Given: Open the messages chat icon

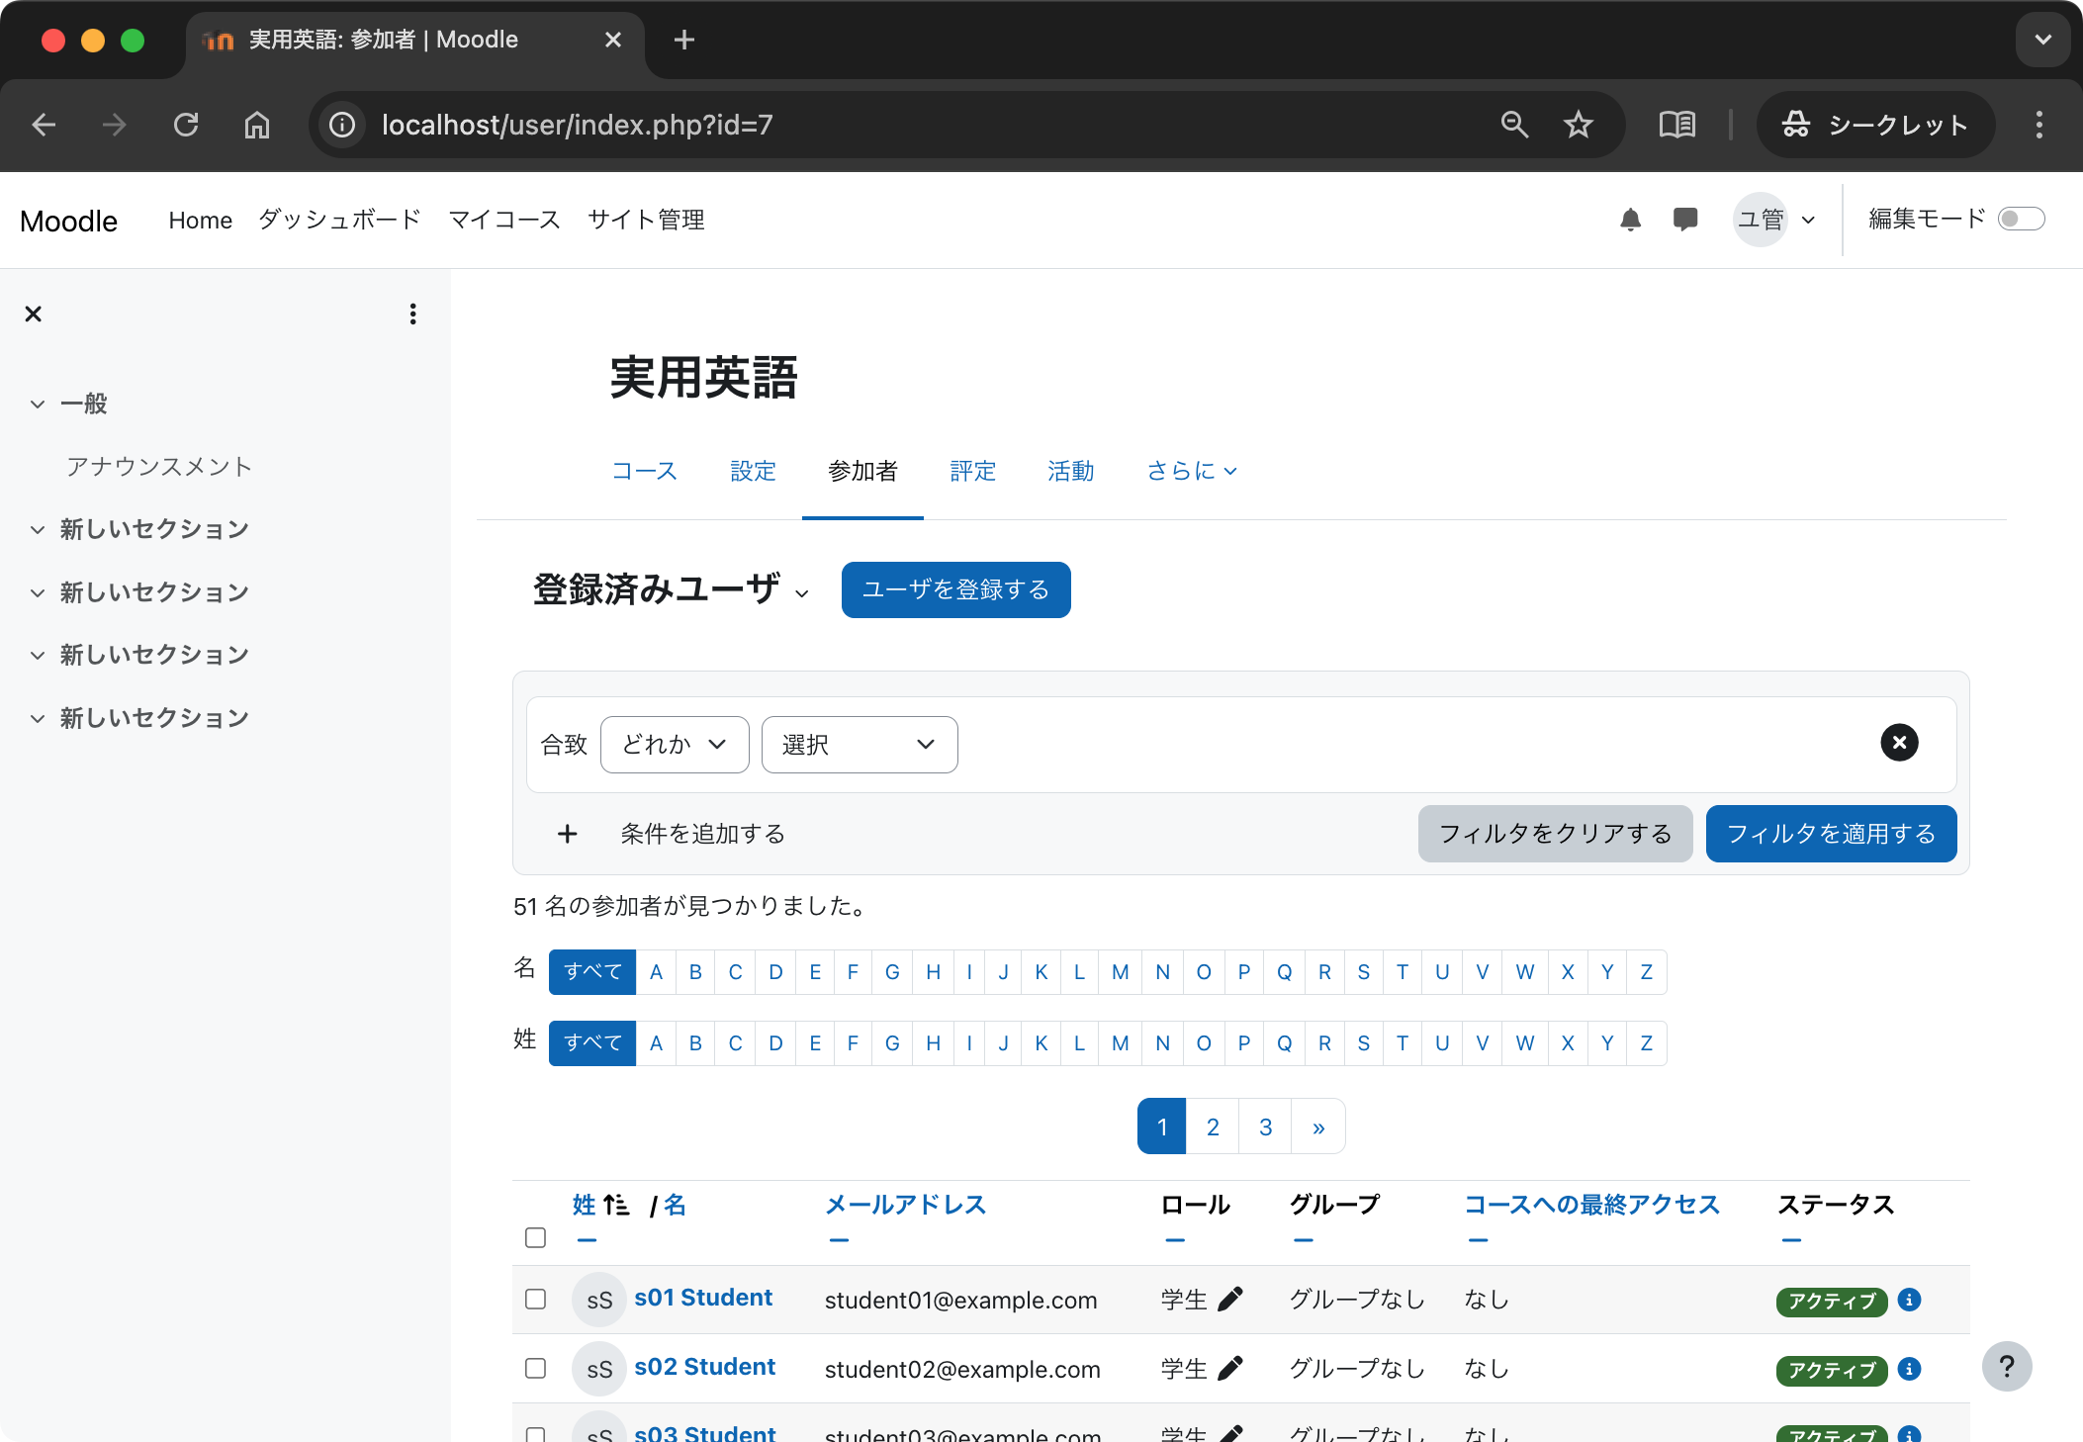Looking at the screenshot, I should [x=1685, y=220].
